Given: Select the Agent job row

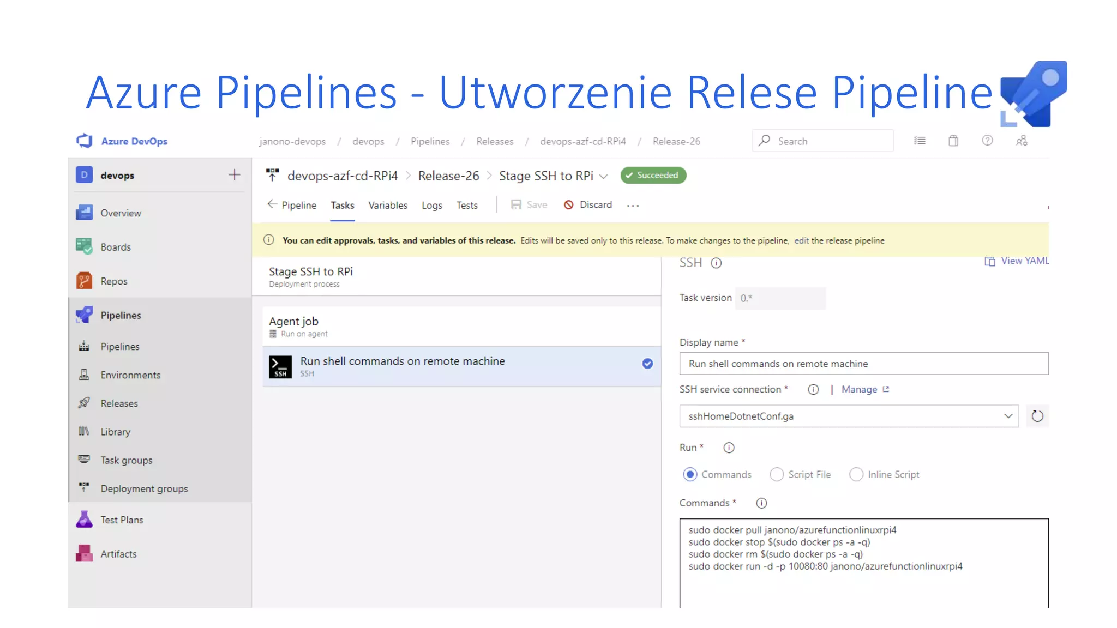Looking at the screenshot, I should (461, 326).
